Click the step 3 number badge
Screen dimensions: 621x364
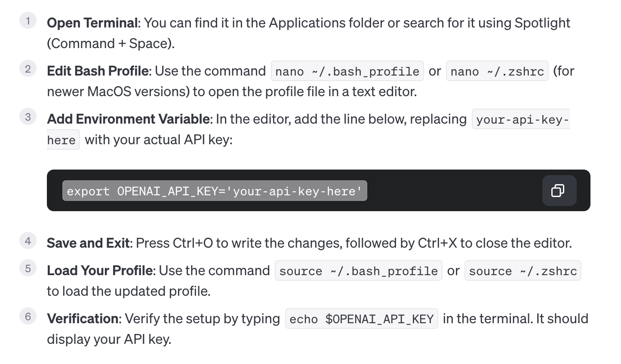(x=28, y=117)
